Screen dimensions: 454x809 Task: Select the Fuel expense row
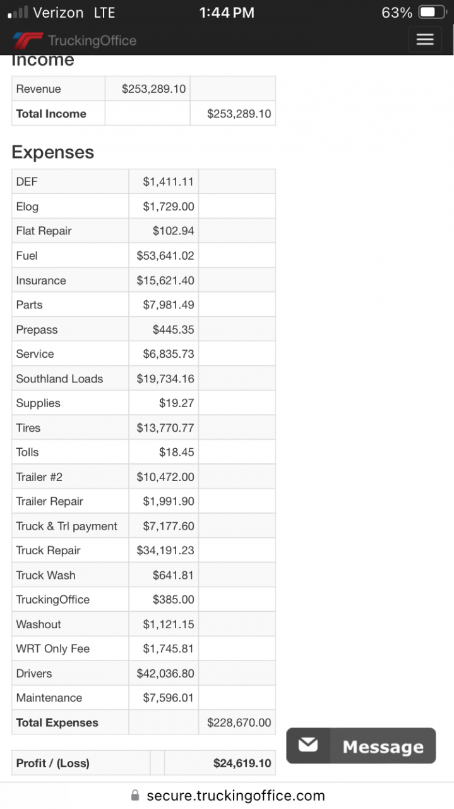tap(27, 255)
